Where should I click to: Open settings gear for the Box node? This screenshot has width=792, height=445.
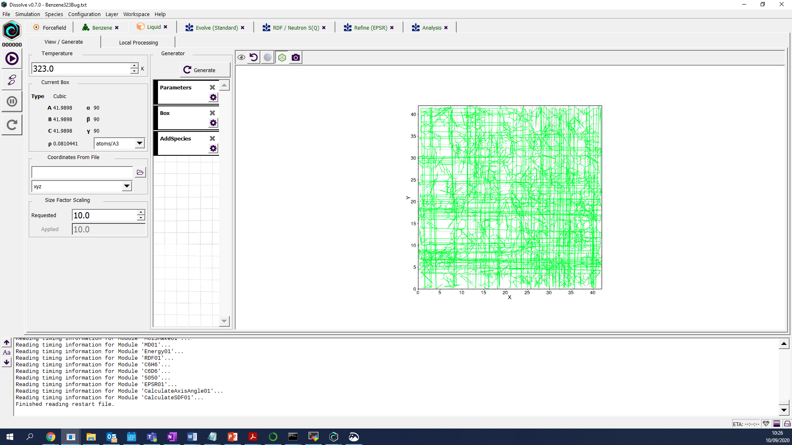[213, 123]
